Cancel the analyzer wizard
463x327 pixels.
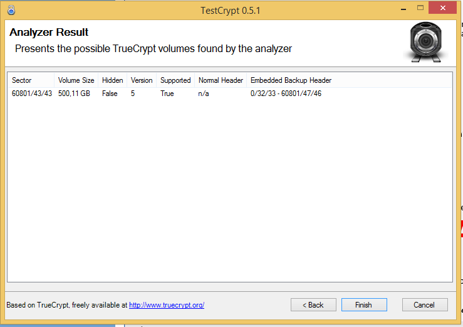(425, 305)
